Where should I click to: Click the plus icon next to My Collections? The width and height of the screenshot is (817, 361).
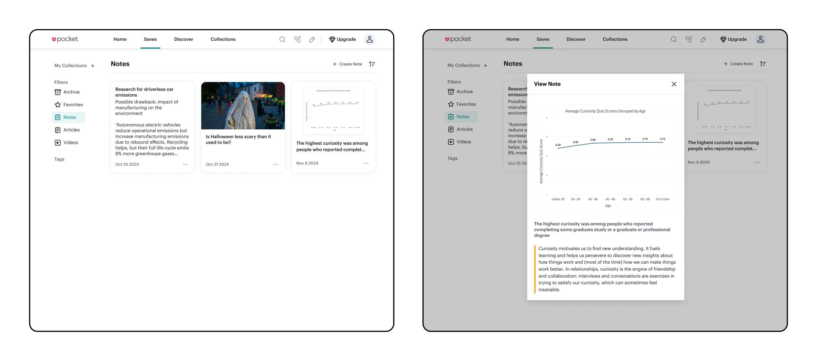coord(93,66)
